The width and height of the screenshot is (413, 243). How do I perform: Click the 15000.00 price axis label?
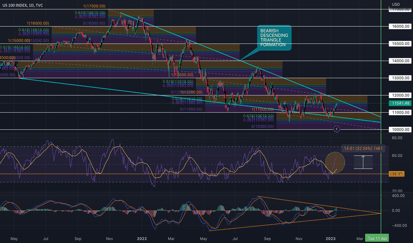point(400,44)
